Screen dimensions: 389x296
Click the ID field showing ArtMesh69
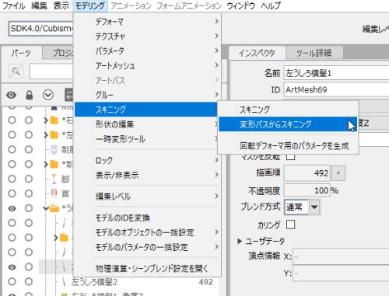pyautogui.click(x=336, y=89)
